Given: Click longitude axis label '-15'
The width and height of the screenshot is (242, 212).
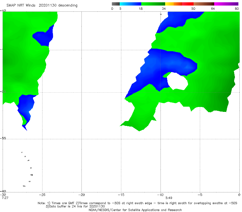Looking at the screenshot, I should tap(121, 195).
